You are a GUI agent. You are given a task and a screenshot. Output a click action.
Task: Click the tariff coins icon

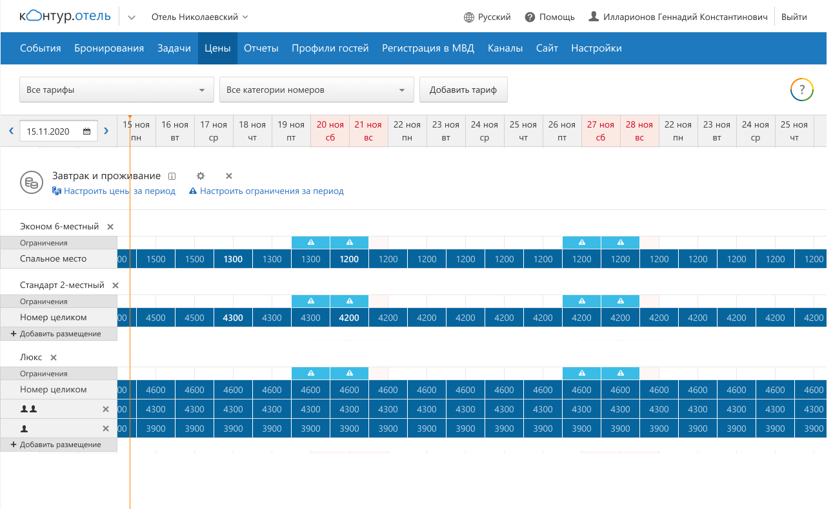coord(30,183)
